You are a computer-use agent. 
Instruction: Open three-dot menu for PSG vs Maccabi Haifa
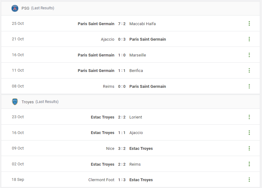pos(249,24)
